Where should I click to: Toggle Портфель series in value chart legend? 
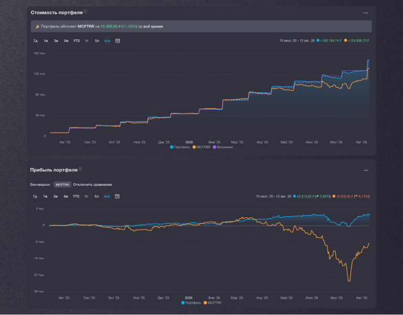pos(180,147)
